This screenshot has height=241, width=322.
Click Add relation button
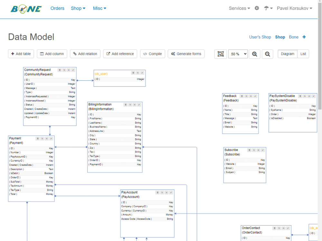(x=85, y=54)
